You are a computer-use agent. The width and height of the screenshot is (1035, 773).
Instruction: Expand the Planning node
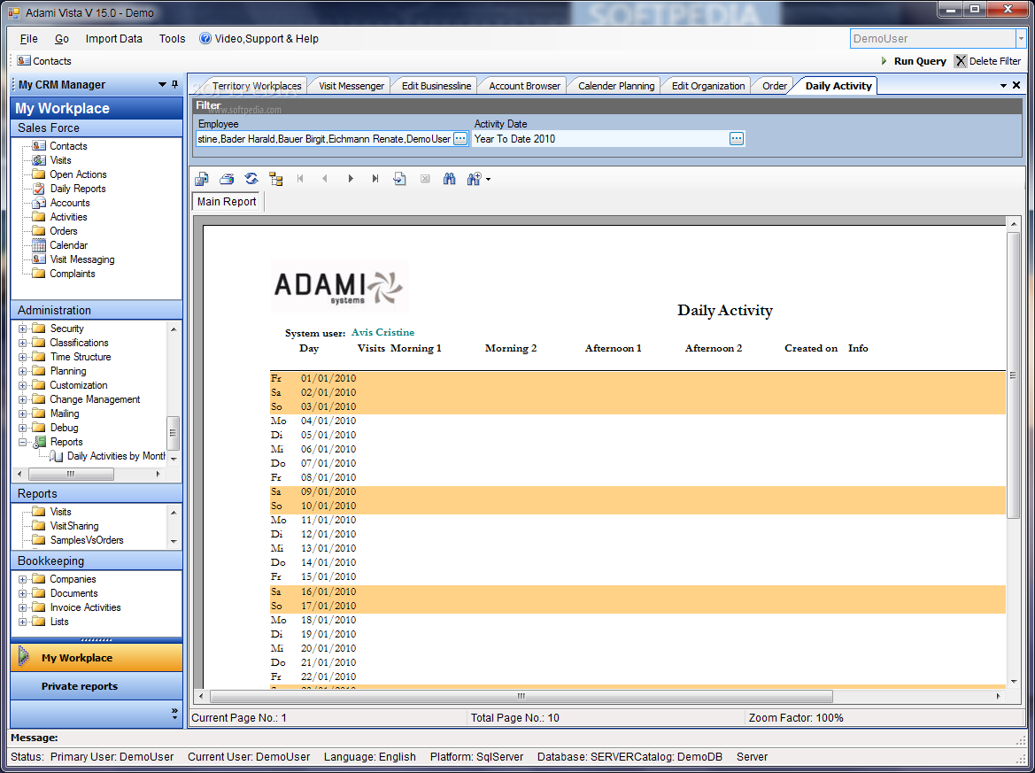coord(22,371)
